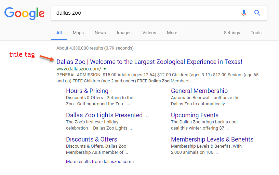Click the Google logo
Image resolution: width=279 pixels, height=175 pixels.
point(24,13)
